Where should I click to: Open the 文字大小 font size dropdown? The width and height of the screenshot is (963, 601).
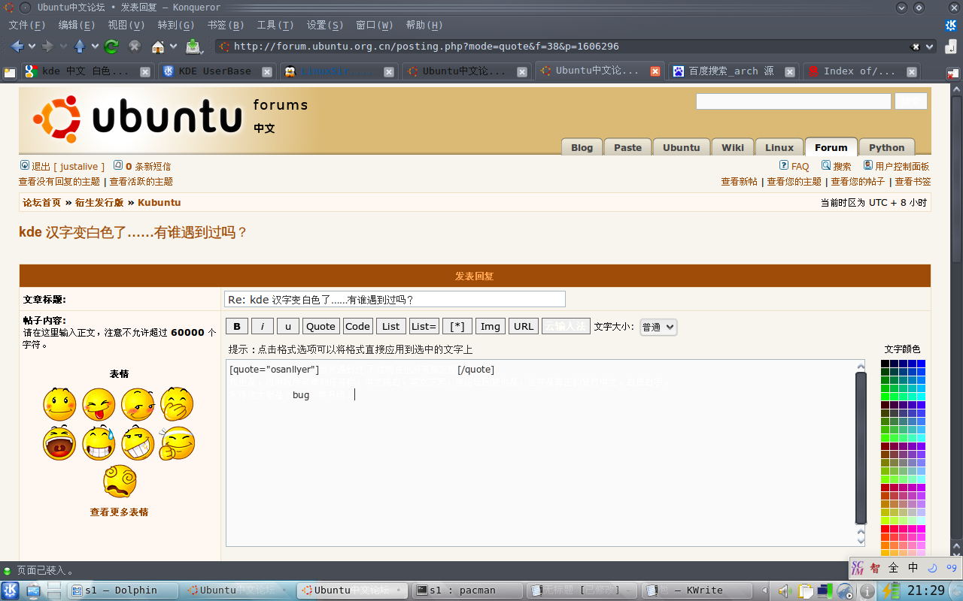(x=658, y=327)
